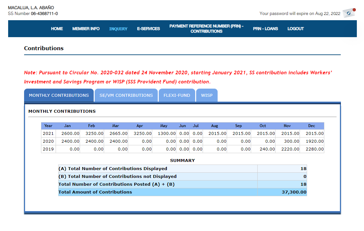
Task: Click the Jan column header
Action: [67, 126]
